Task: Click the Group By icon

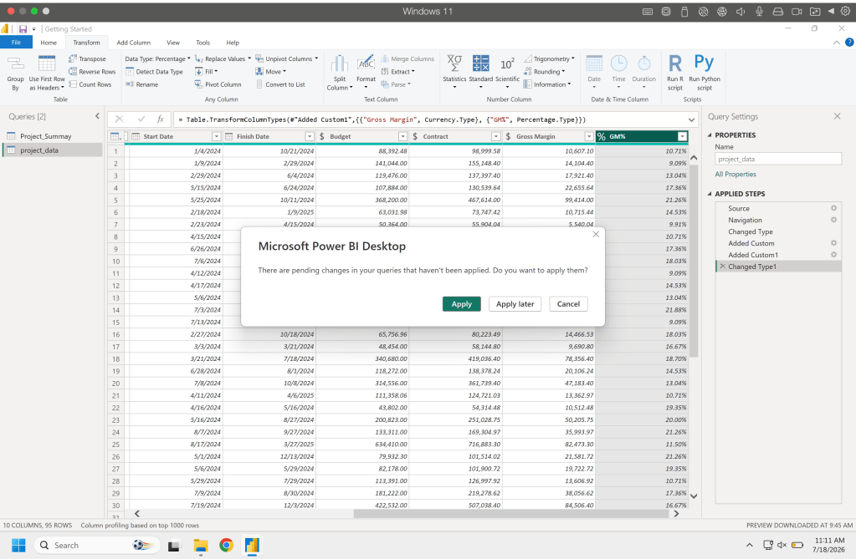Action: pos(15,74)
